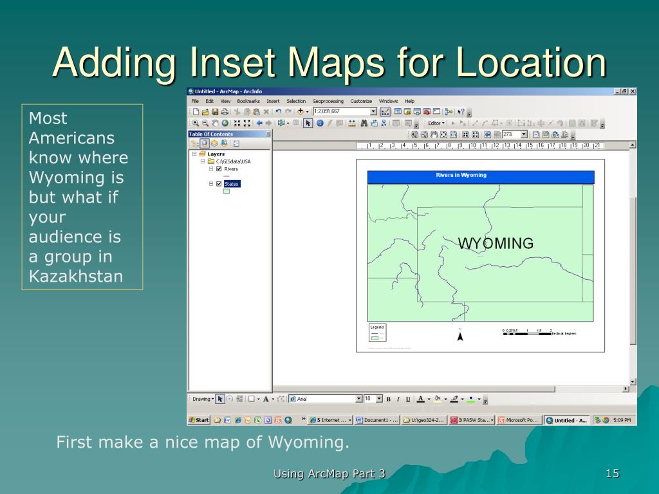Zoom to Full Extent globe
Screen dimensions: 659x494
[x=225, y=123]
